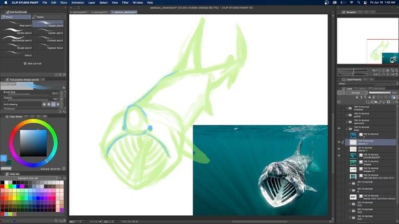Screen dimensions: 399x224
Task: Expand the thresher layer folder
Action: pos(347,108)
